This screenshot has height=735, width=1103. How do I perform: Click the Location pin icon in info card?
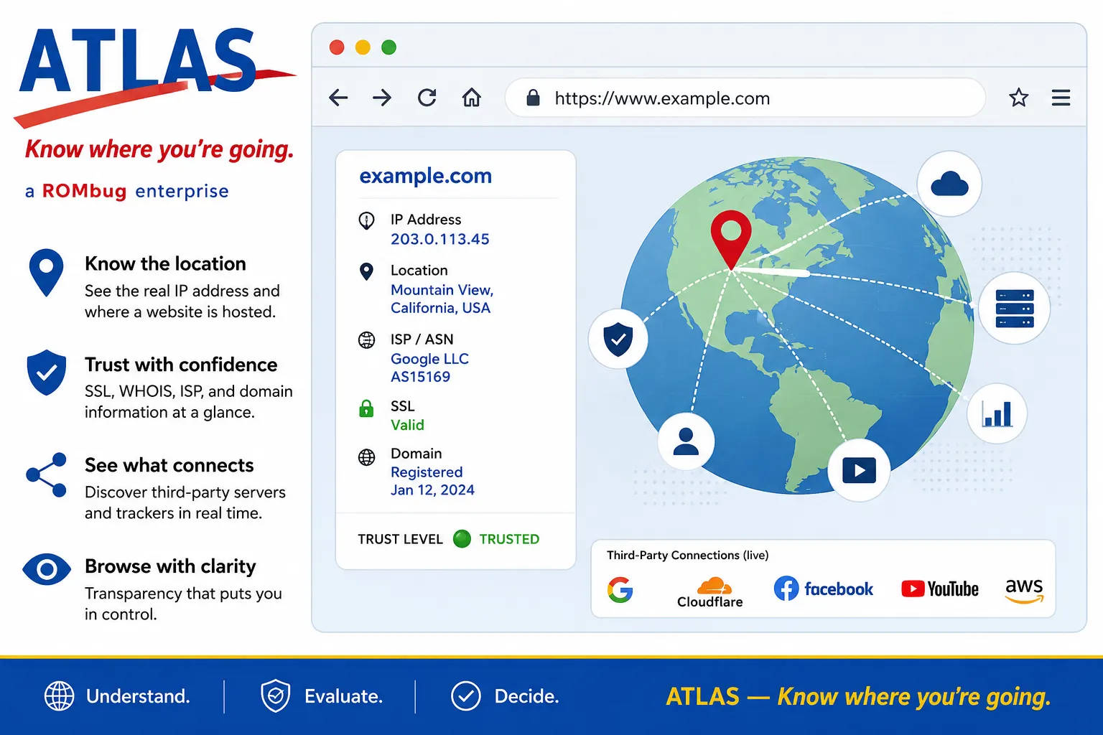pos(366,271)
